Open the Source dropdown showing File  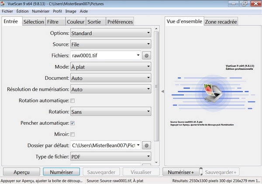(x=111, y=44)
